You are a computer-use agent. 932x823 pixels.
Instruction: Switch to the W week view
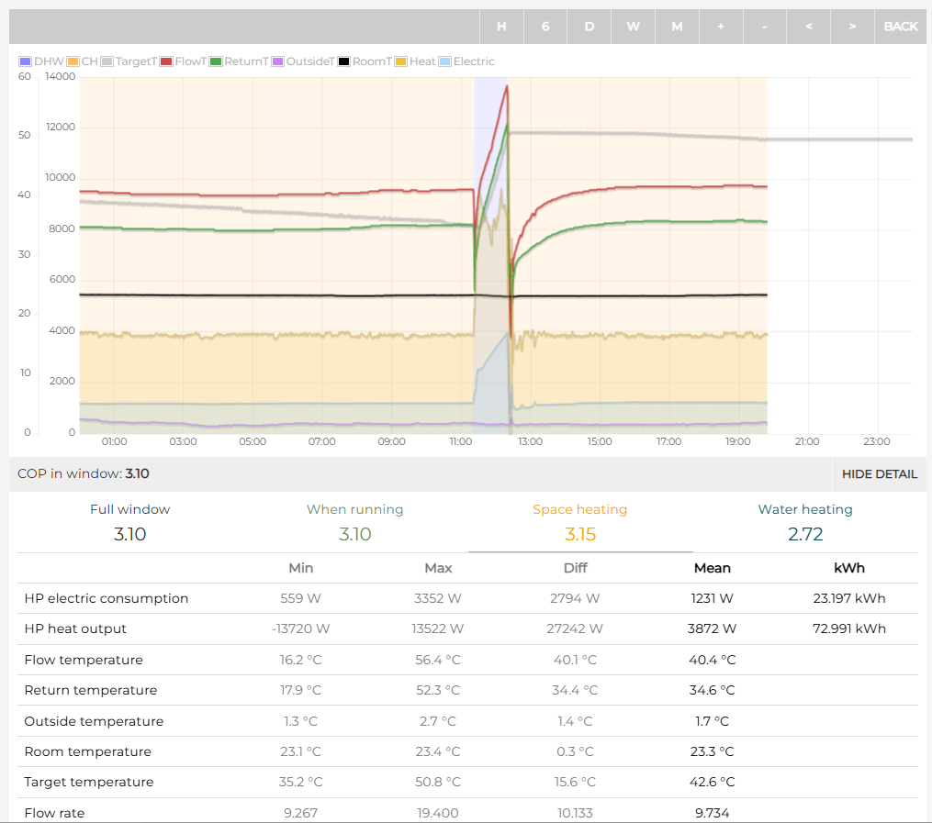[634, 27]
